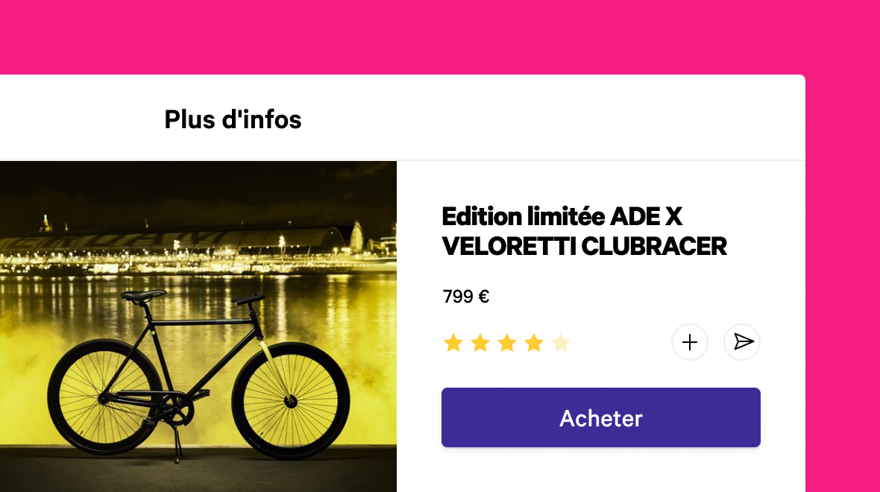
Task: Open the Plus d'infos header
Action: point(233,119)
